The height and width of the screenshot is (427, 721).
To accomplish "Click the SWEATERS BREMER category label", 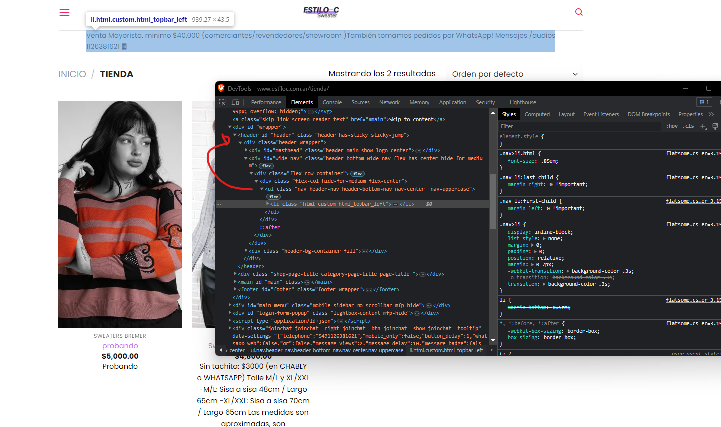I will coord(120,336).
